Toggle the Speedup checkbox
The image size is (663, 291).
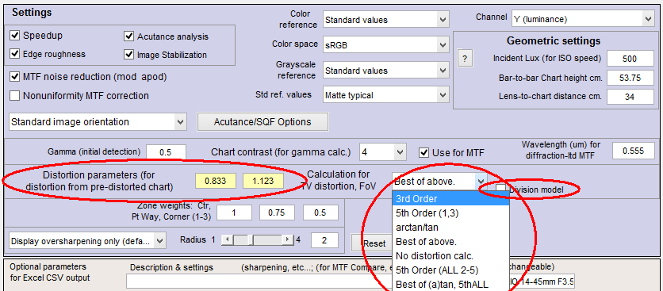click(x=15, y=36)
